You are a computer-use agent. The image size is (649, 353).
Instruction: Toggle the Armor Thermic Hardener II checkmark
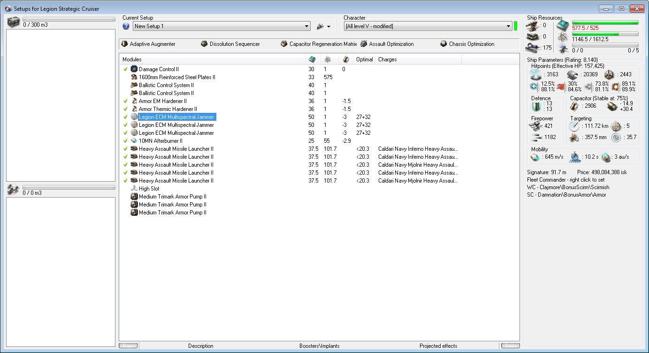(x=125, y=109)
